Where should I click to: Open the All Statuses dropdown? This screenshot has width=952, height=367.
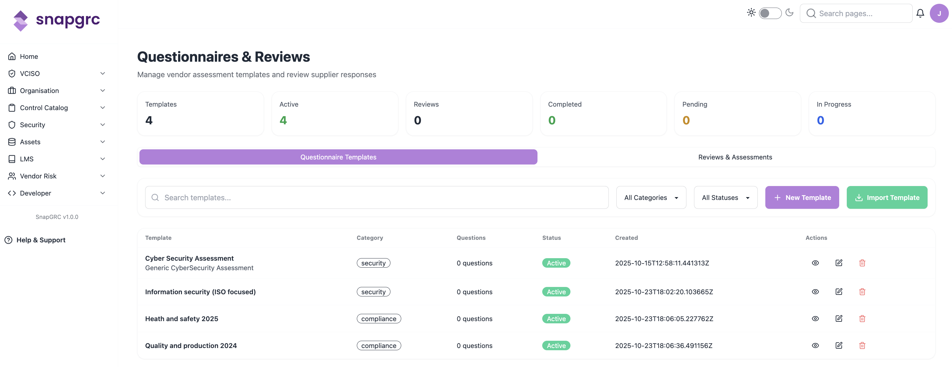725,197
